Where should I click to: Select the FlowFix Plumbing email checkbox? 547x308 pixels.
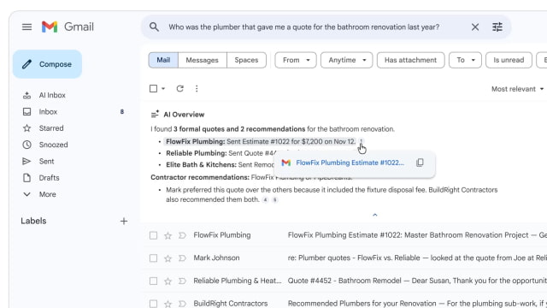pyautogui.click(x=153, y=235)
